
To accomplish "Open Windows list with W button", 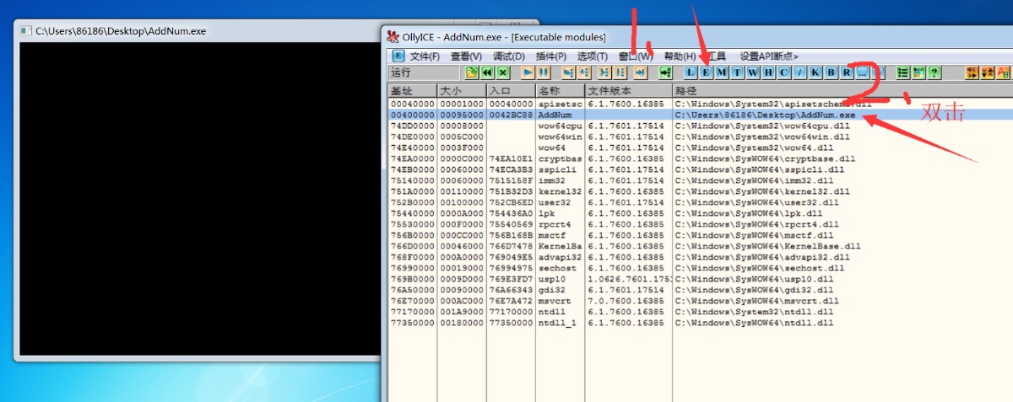I will (753, 72).
